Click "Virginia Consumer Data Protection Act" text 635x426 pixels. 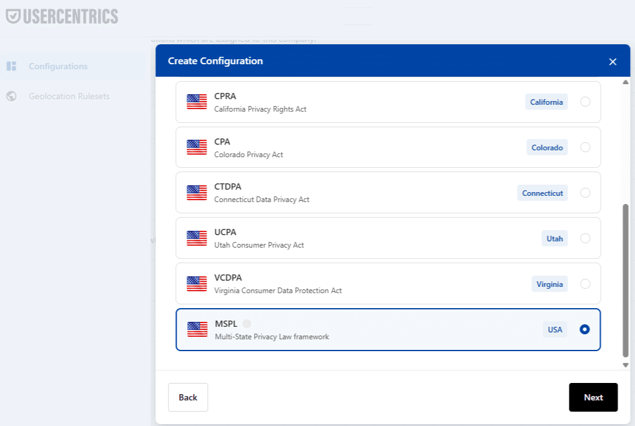(278, 291)
